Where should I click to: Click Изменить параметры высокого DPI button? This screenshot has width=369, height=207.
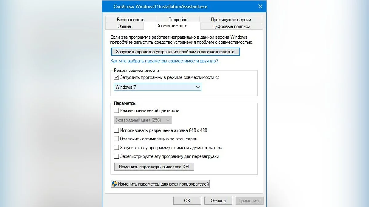pos(154,167)
